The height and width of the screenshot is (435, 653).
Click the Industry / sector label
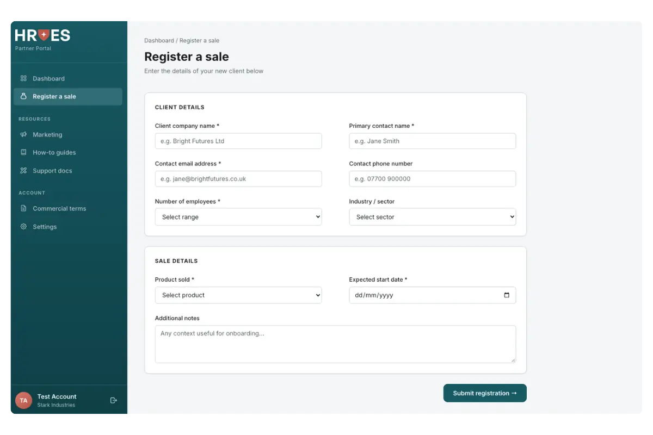pos(372,201)
